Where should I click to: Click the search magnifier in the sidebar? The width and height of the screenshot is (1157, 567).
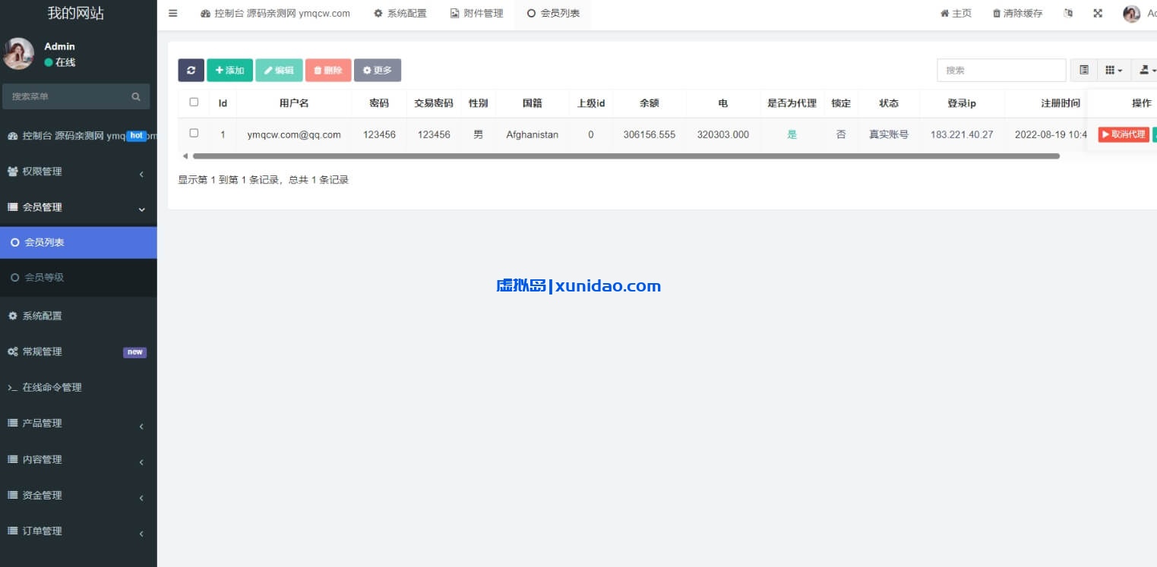pyautogui.click(x=135, y=96)
